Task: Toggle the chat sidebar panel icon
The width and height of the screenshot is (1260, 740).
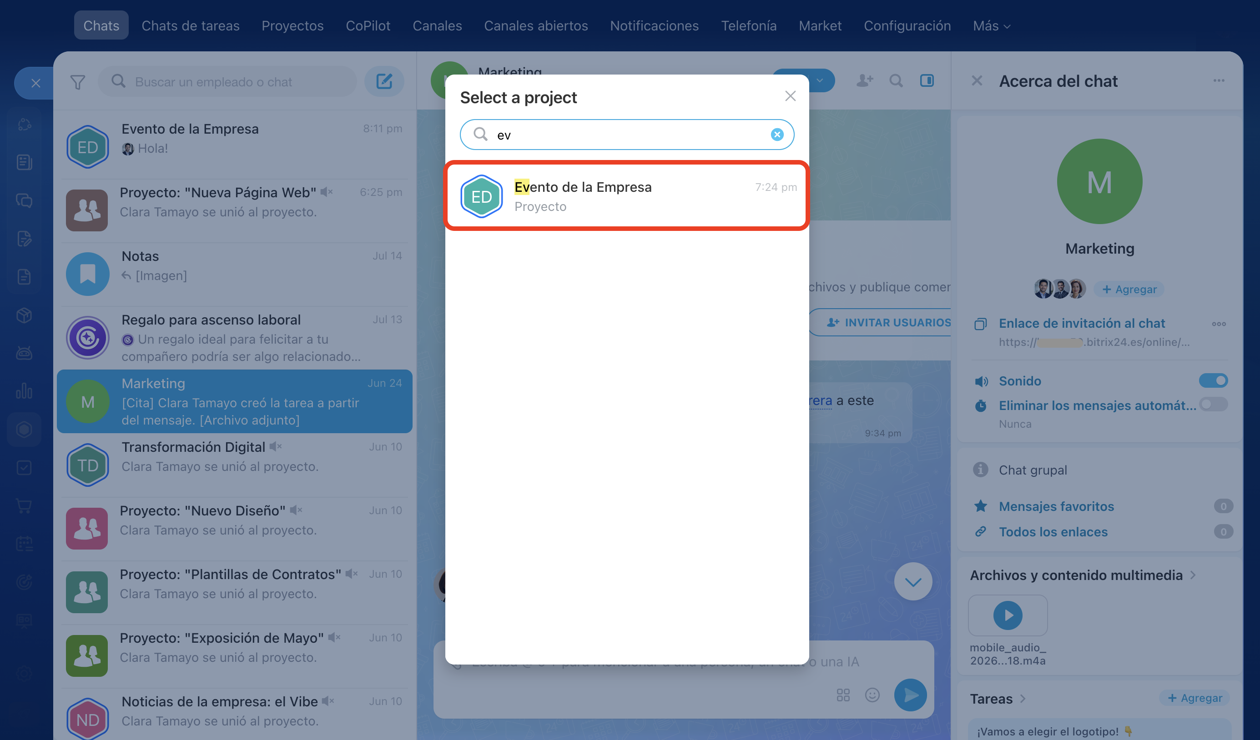Action: point(927,80)
